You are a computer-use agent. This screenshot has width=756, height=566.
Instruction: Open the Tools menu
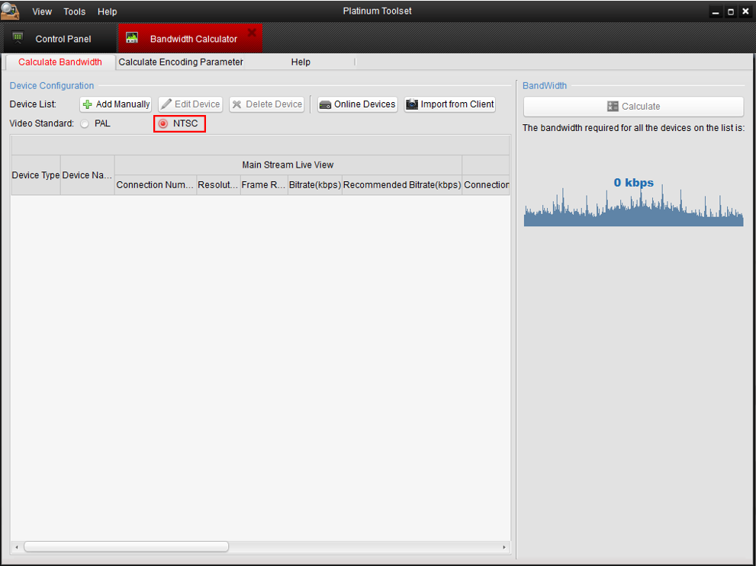point(75,11)
